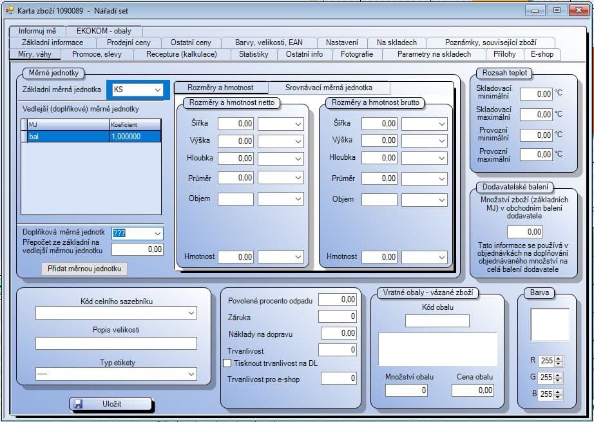Open the Doplňková měrná jednotka ??? dropdown
The image size is (594, 422).
pyautogui.click(x=158, y=234)
